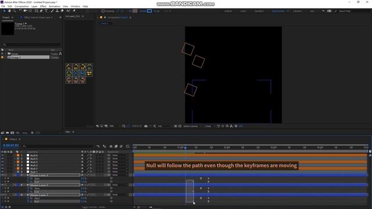Open parent dropdown for Shape Layer 2
This screenshot has height=209, width=372.
point(120,185)
